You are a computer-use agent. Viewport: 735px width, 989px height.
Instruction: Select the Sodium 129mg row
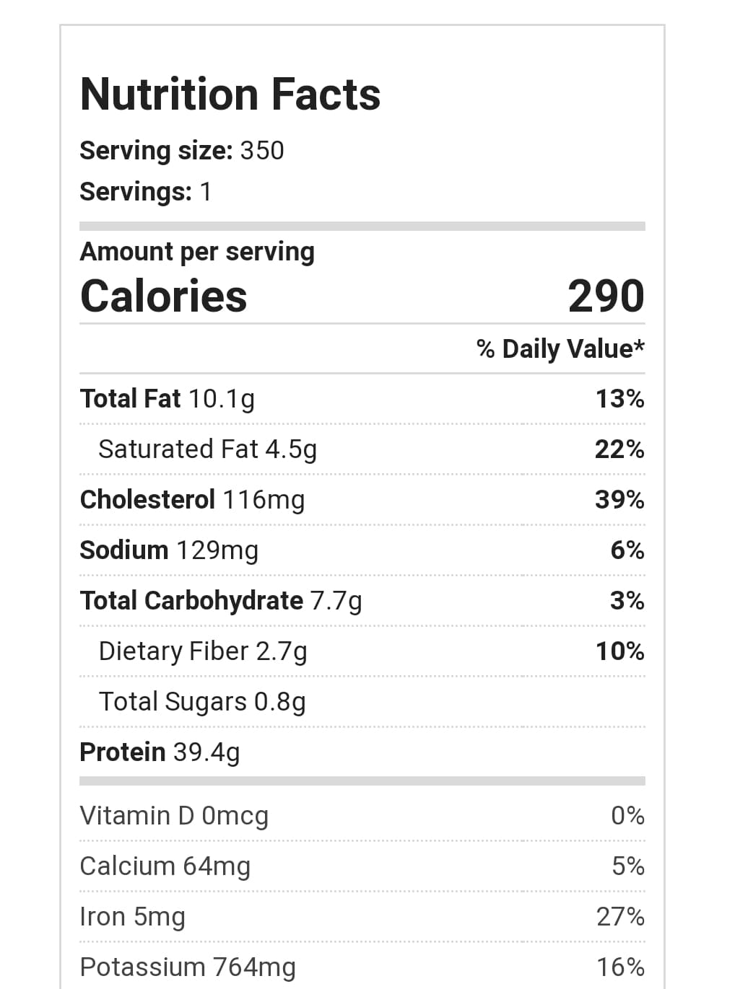click(x=169, y=550)
